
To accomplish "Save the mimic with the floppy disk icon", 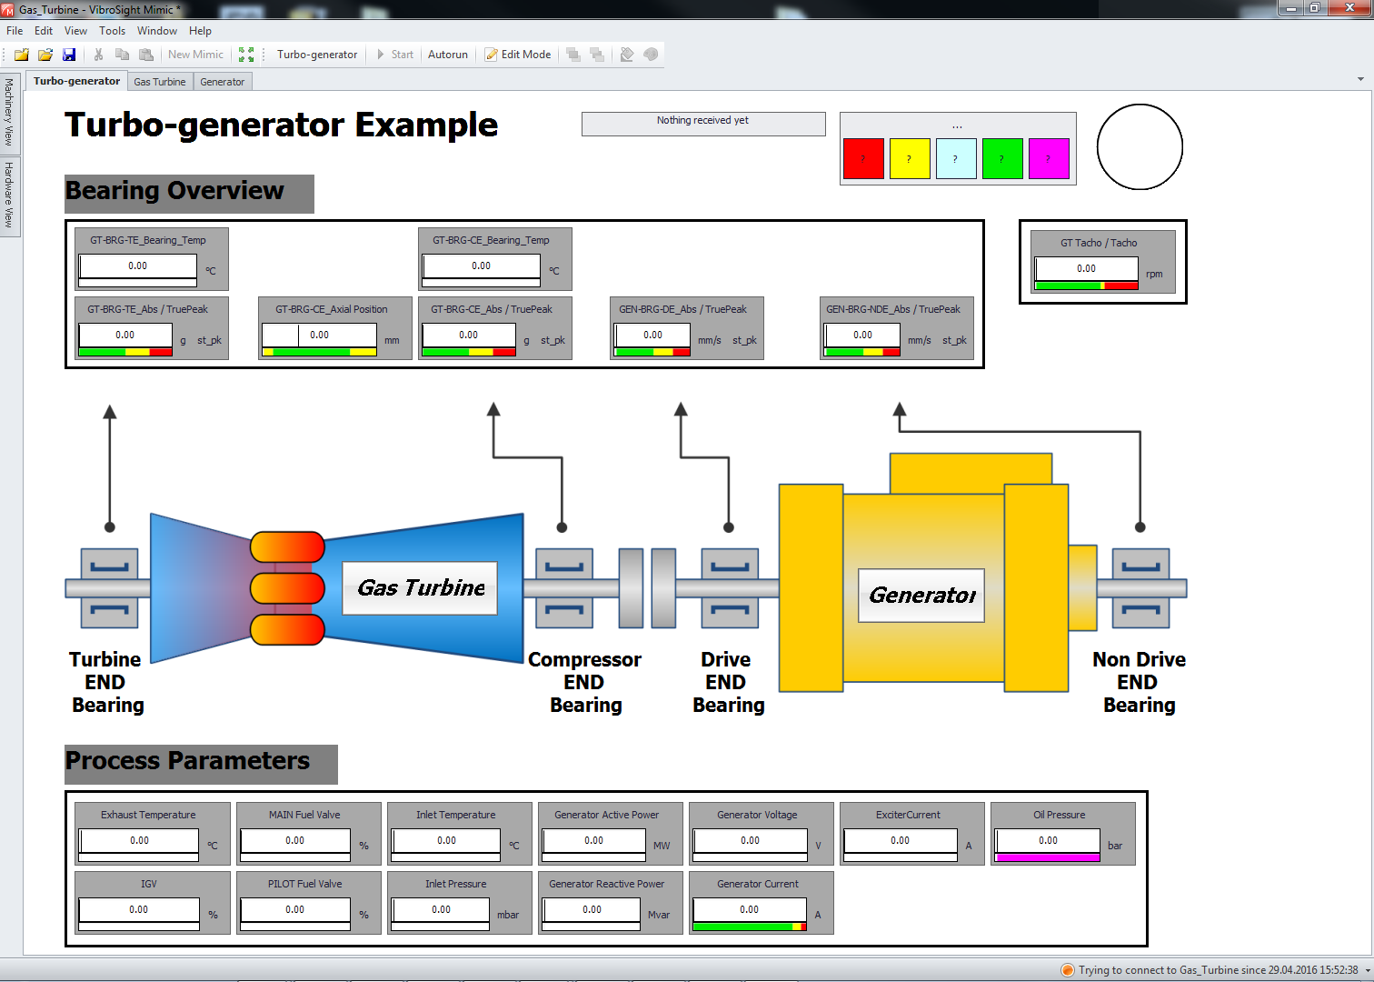I will pyautogui.click(x=69, y=55).
